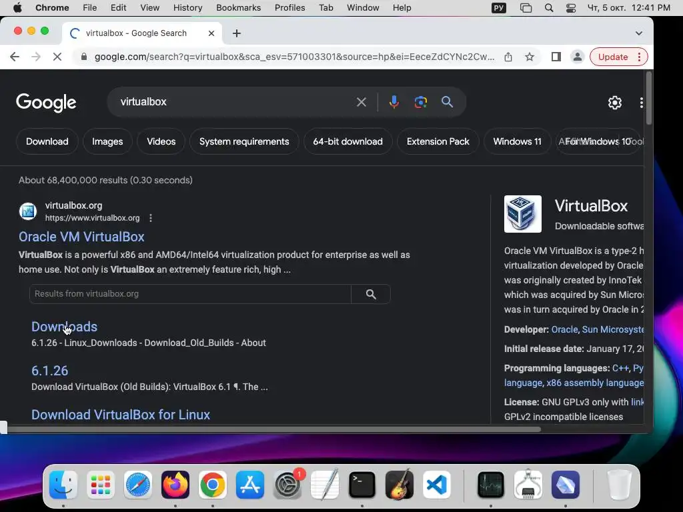View site info via lock icon
Viewport: 683px width, 512px height.
coord(84,57)
